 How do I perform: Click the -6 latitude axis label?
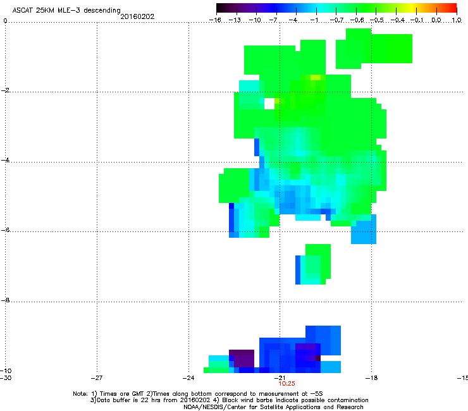coord(5,230)
